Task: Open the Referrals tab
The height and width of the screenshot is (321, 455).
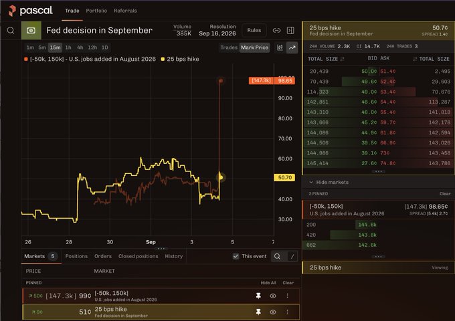Action: tap(125, 11)
